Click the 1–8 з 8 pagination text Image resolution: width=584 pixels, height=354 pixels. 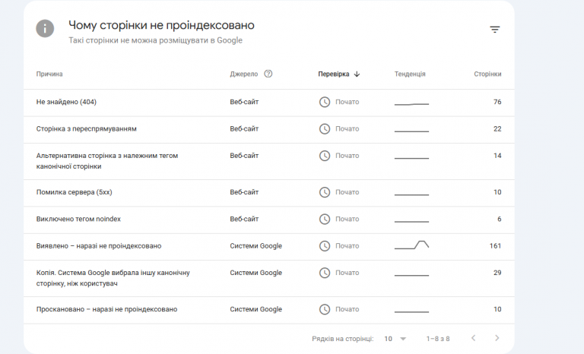pos(438,339)
